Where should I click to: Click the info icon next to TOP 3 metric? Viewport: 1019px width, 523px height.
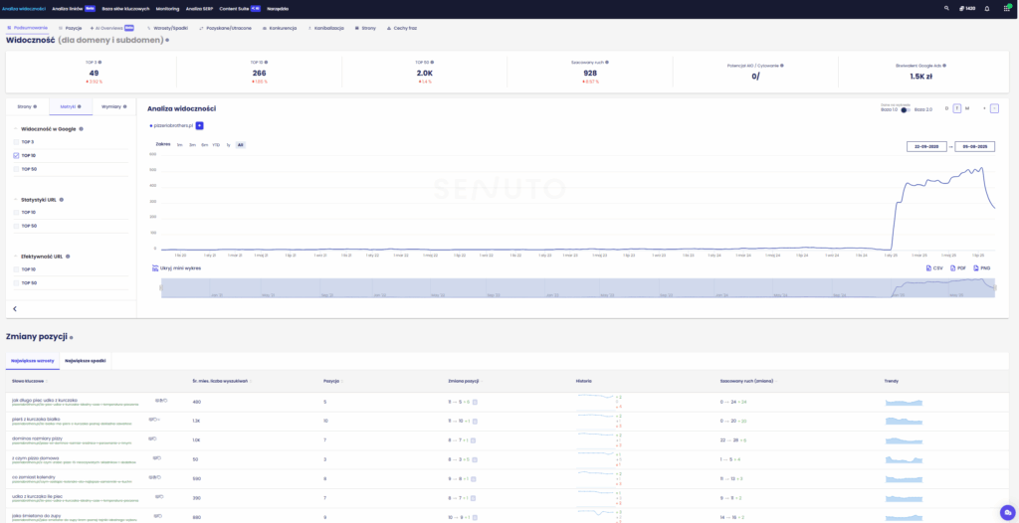tap(101, 63)
